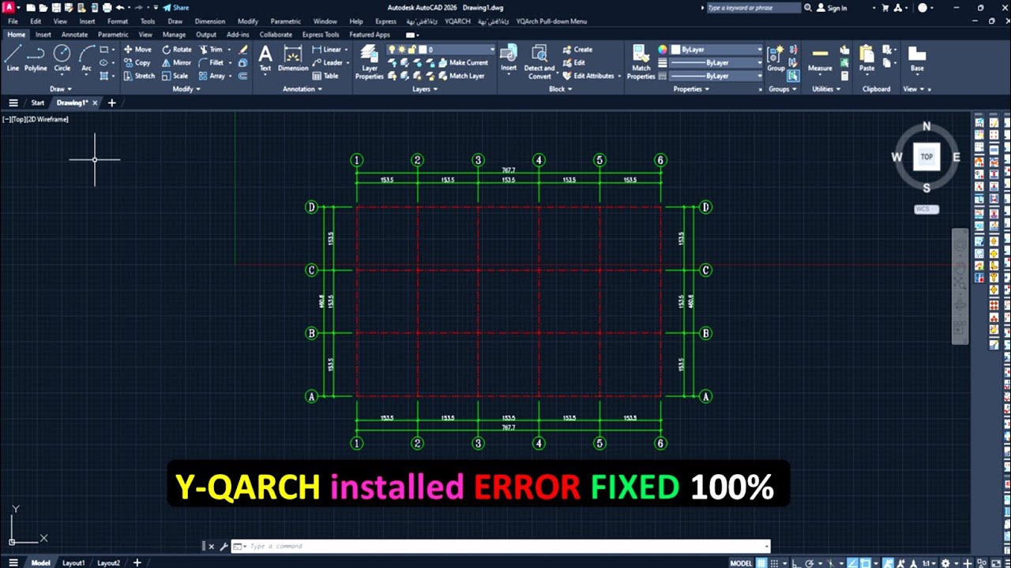This screenshot has height=568, width=1011.
Task: Click the Move tool
Action: click(137, 49)
